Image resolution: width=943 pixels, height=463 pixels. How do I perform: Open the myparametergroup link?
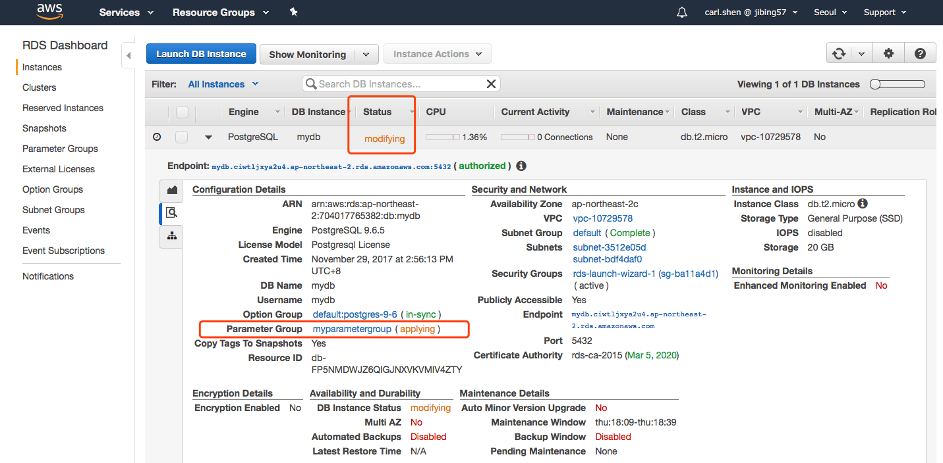[x=352, y=329]
